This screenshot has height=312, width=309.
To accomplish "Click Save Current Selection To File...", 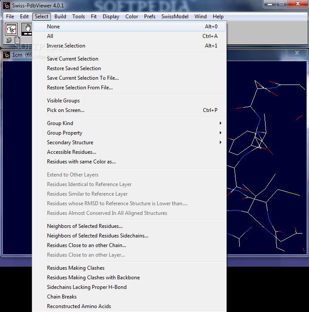I will tap(129, 78).
